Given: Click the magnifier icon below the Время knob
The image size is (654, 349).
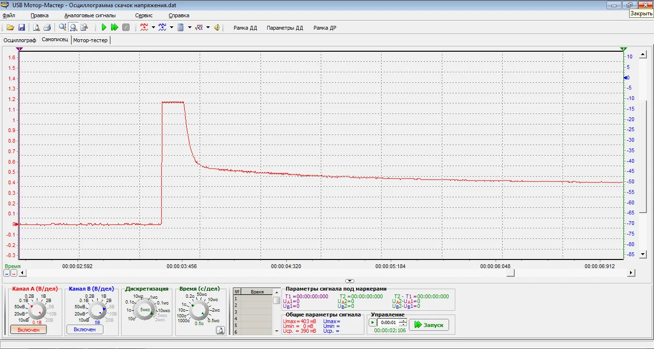Looking at the screenshot, I should (220, 330).
